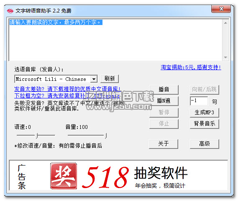Open the voice library dropdown arrow

tap(94, 79)
